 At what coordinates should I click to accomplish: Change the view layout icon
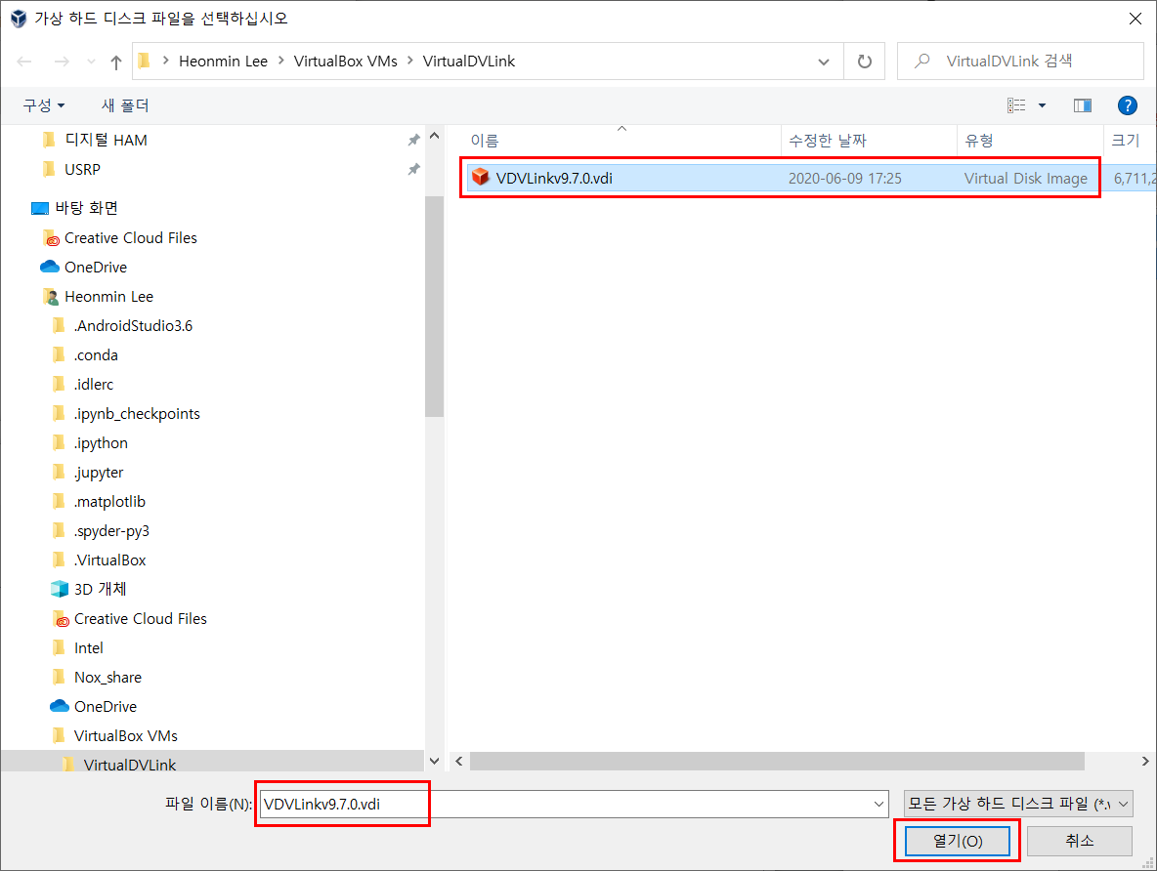pos(1016,105)
